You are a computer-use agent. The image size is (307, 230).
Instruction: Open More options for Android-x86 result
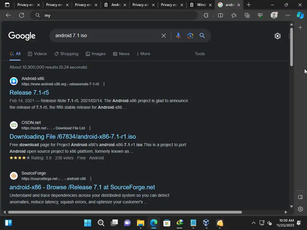pyautogui.click(x=104, y=84)
